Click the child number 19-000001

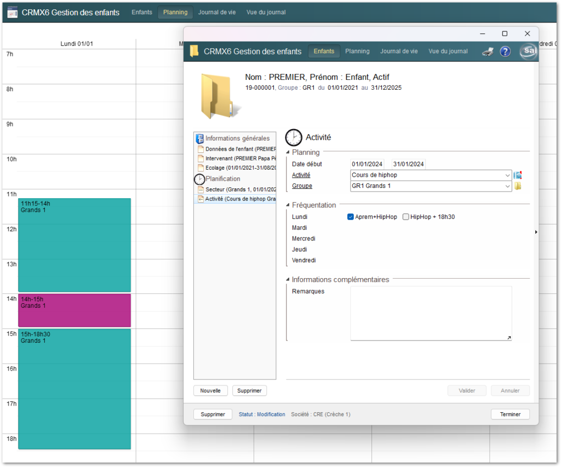click(260, 88)
